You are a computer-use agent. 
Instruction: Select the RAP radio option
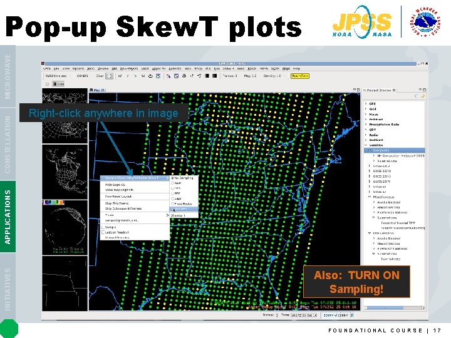(176, 193)
